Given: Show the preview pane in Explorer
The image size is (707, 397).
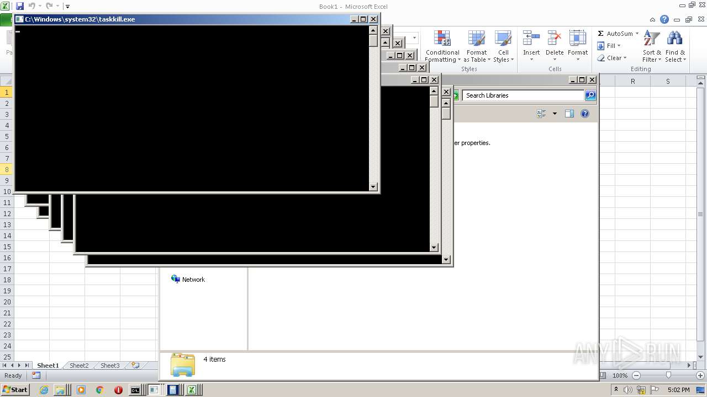Looking at the screenshot, I should [569, 114].
